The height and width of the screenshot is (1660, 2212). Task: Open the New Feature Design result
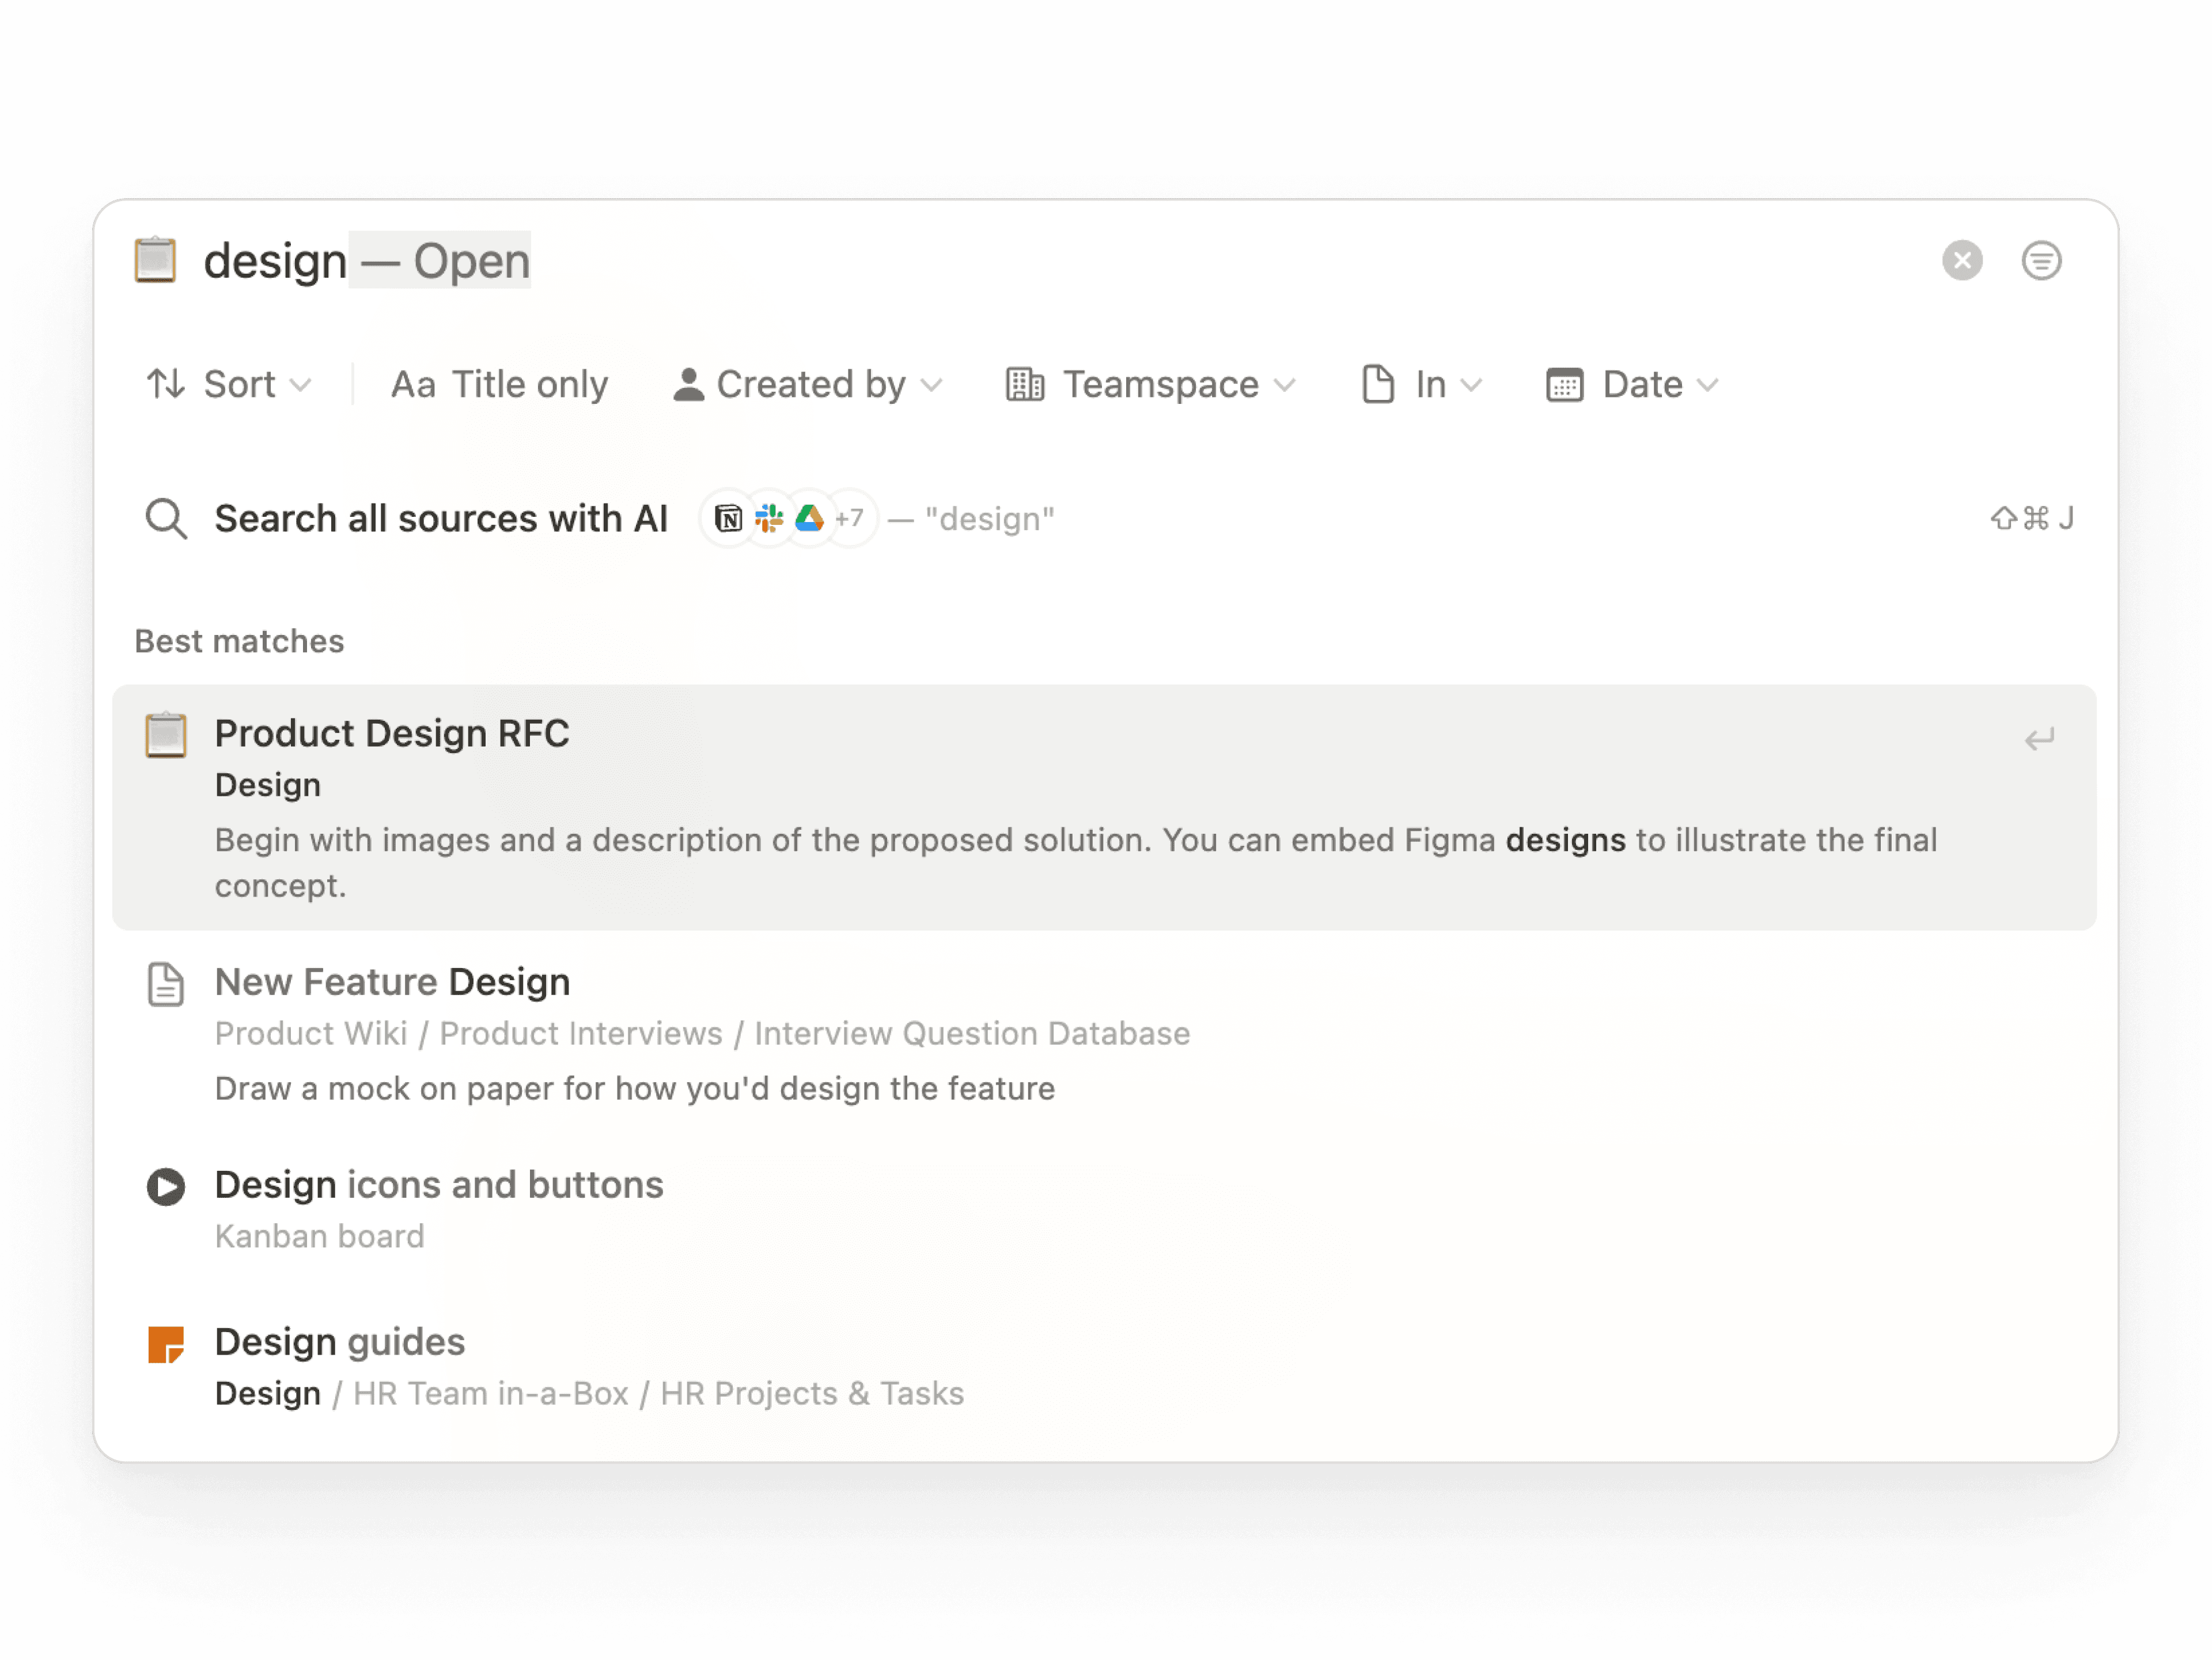pyautogui.click(x=392, y=982)
